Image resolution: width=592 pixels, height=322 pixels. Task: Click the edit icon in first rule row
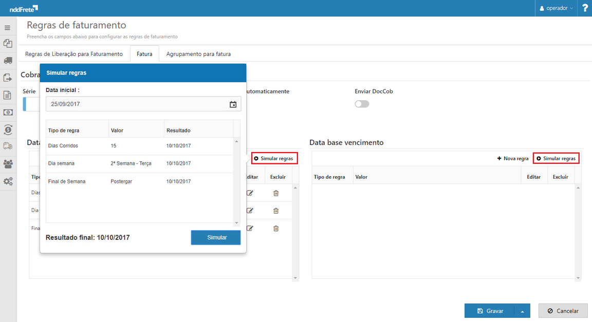pyautogui.click(x=250, y=193)
